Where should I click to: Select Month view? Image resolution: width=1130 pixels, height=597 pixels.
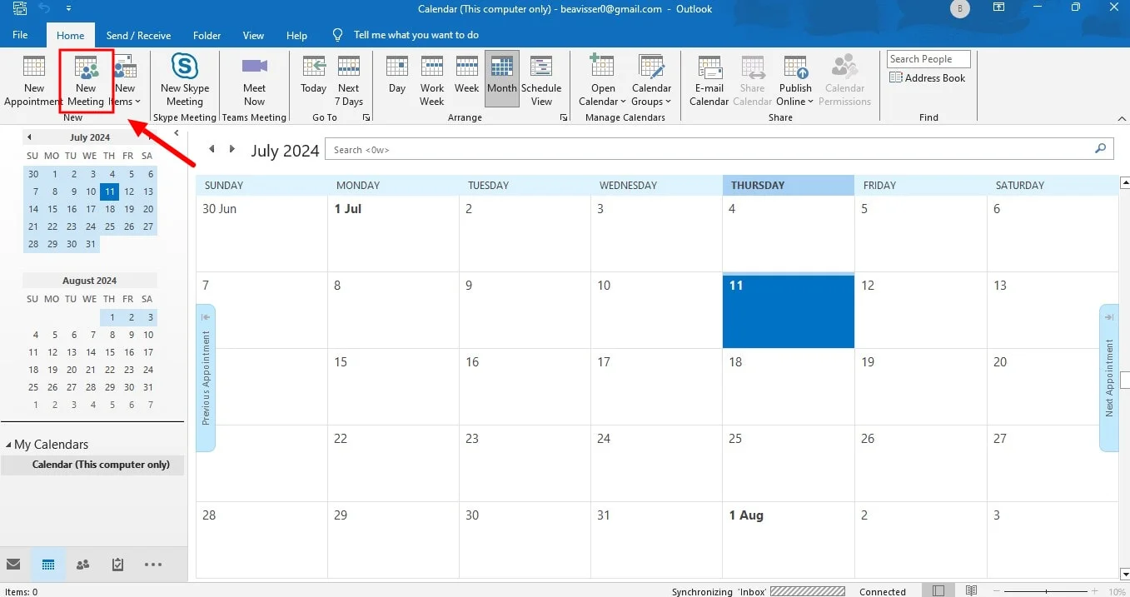click(502, 81)
